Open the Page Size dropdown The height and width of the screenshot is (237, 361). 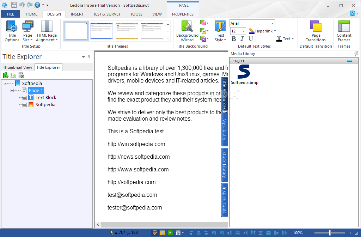coord(27,31)
